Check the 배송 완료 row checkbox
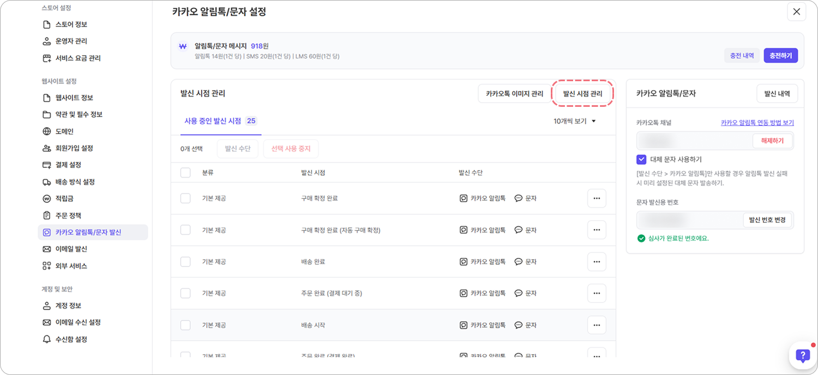 (x=185, y=262)
